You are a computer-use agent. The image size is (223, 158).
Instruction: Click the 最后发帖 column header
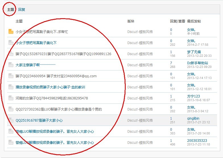(194, 21)
